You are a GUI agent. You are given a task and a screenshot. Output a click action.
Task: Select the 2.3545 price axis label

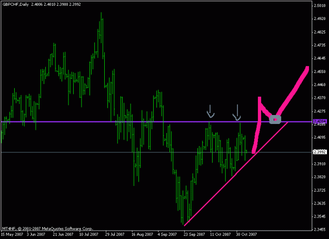point(320,216)
